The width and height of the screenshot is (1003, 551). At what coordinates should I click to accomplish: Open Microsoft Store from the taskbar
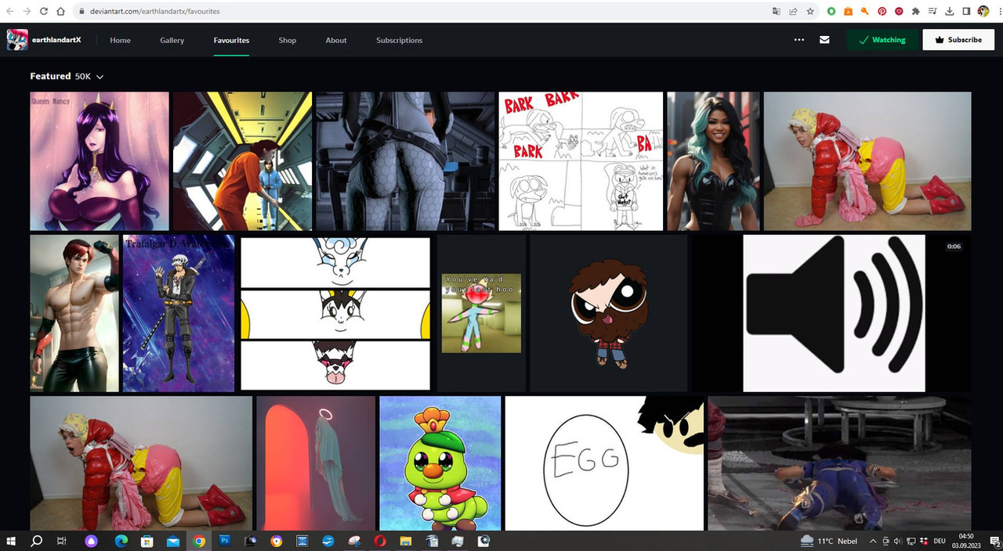pyautogui.click(x=147, y=541)
